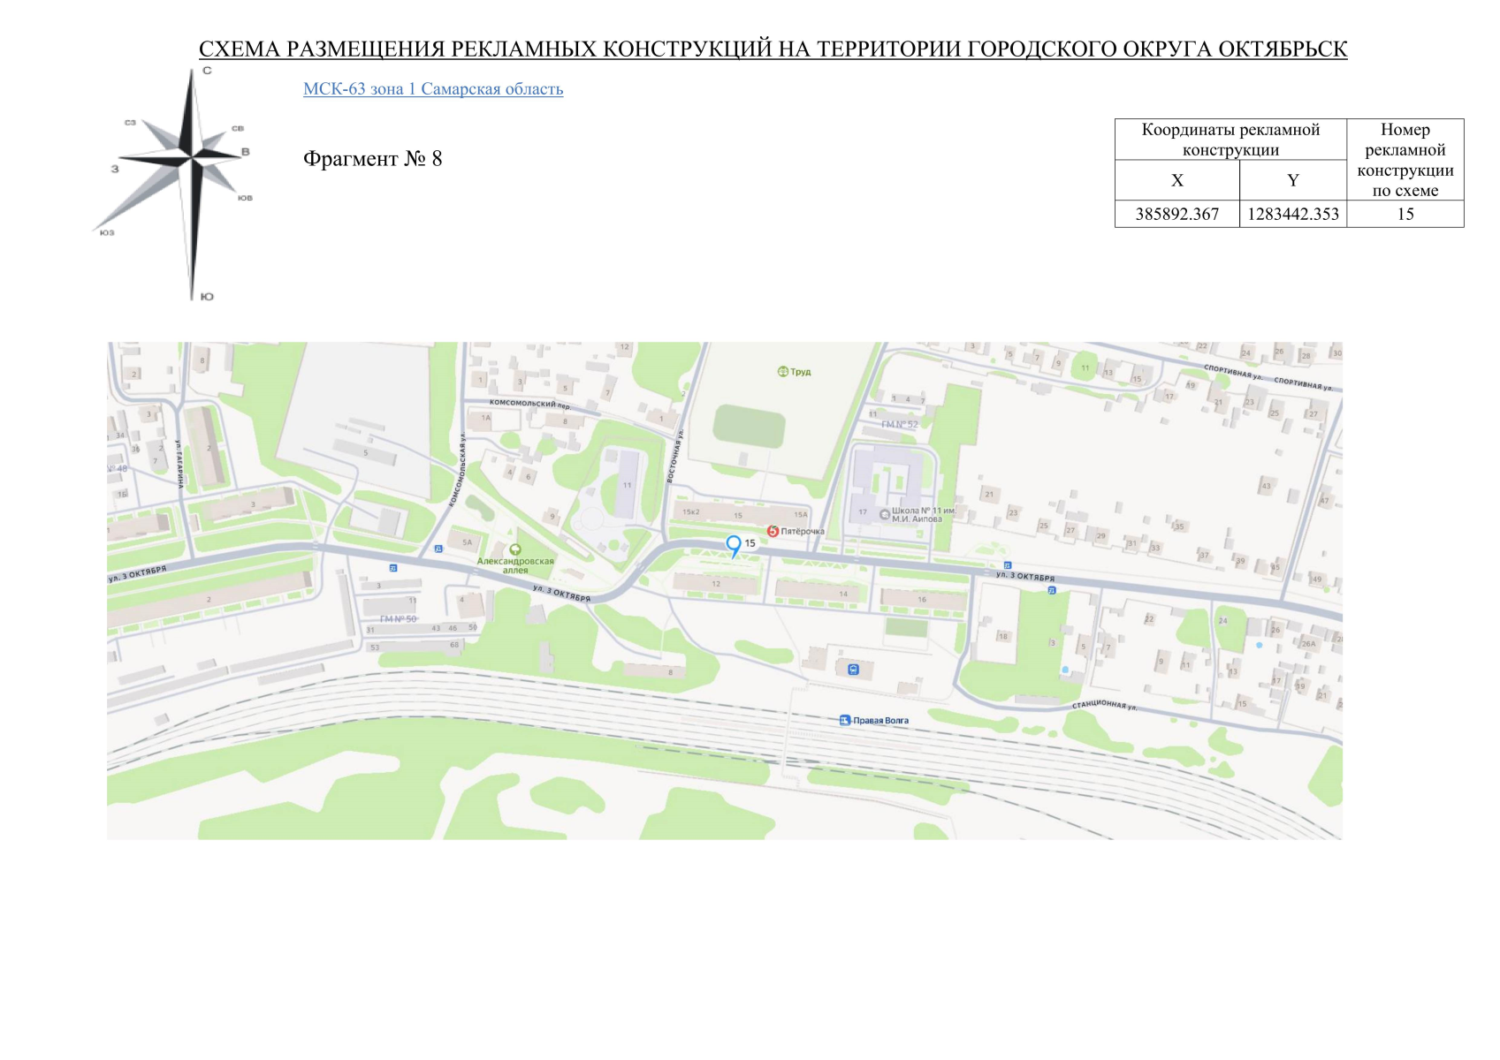This screenshot has height=1060, width=1500.
Task: Click the Фрагмент № 8 heading
Action: [373, 159]
